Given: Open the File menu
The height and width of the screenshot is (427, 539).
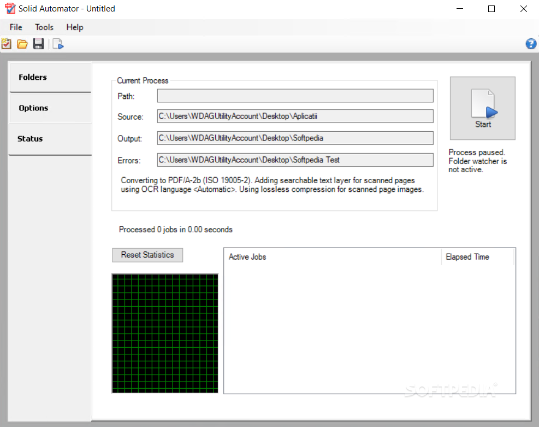Looking at the screenshot, I should click(x=16, y=27).
